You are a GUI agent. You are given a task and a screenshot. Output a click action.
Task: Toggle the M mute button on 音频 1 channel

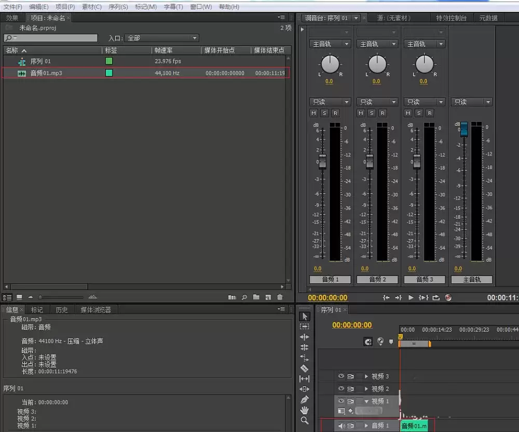pos(314,113)
